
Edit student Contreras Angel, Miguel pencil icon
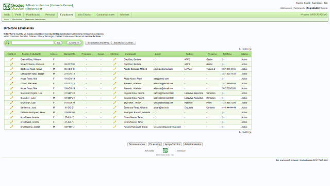[x=11, y=69]
